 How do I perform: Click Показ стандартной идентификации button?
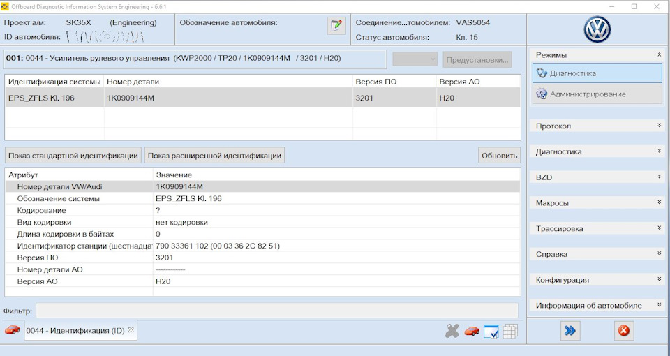point(73,156)
